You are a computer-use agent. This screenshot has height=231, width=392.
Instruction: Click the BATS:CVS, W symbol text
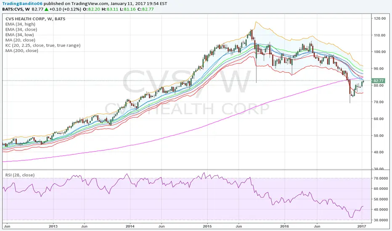pos(16,9)
